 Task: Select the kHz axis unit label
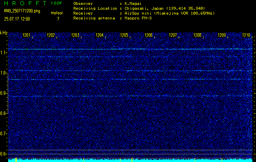pyautogui.click(x=4, y=33)
